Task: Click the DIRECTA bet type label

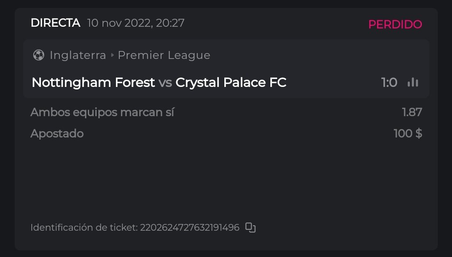Action: pos(55,23)
